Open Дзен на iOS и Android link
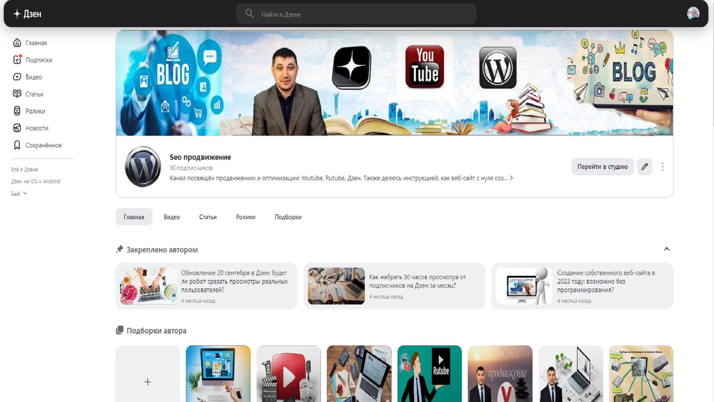Viewport: 714px width, 402px height. pos(36,181)
